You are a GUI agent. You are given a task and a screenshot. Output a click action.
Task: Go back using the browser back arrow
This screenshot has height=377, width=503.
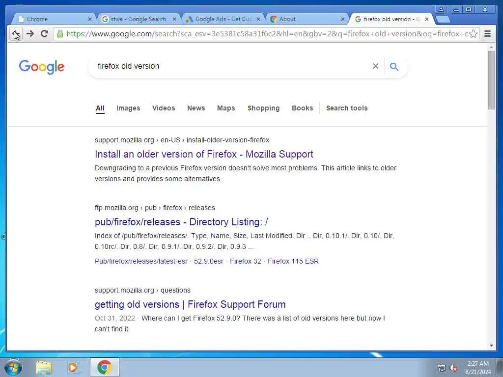[x=15, y=34]
